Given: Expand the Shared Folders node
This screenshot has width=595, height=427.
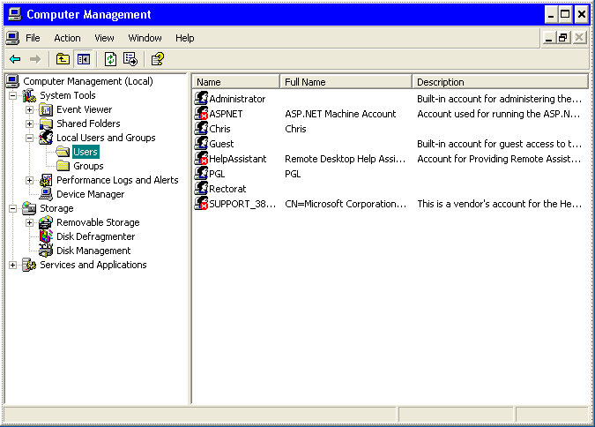Looking at the screenshot, I should coord(30,124).
